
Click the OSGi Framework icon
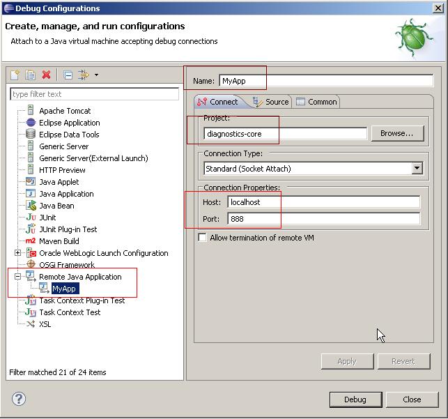coord(31,264)
